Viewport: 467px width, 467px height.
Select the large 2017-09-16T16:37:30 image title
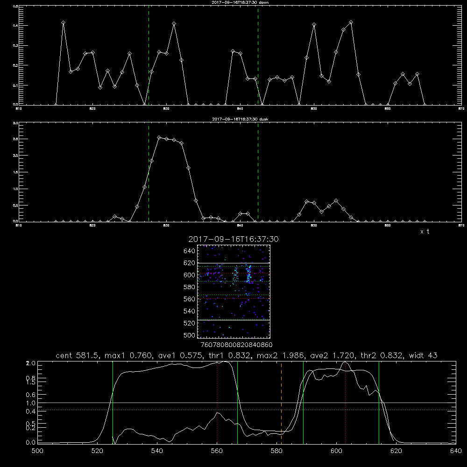pyautogui.click(x=233, y=239)
